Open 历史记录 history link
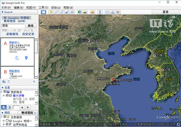This screenshot has height=127, width=181. (x=28, y=34)
